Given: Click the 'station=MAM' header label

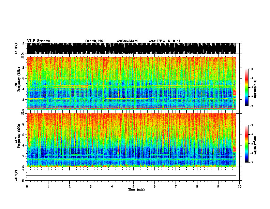Looking at the screenshot, I should [127, 41].
